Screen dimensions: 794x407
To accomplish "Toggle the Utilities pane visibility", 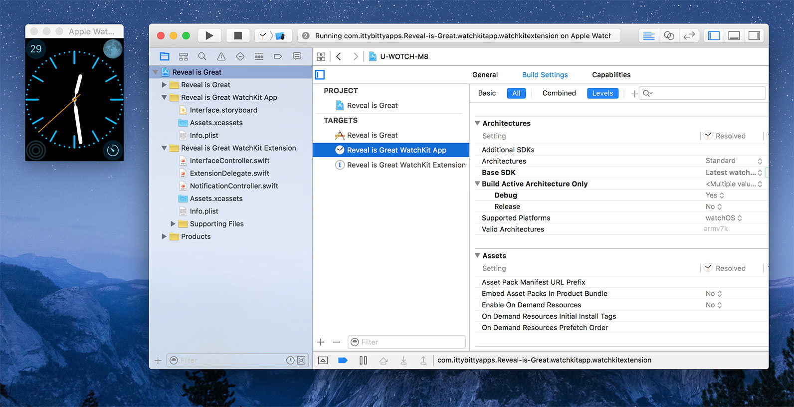I will pos(754,35).
